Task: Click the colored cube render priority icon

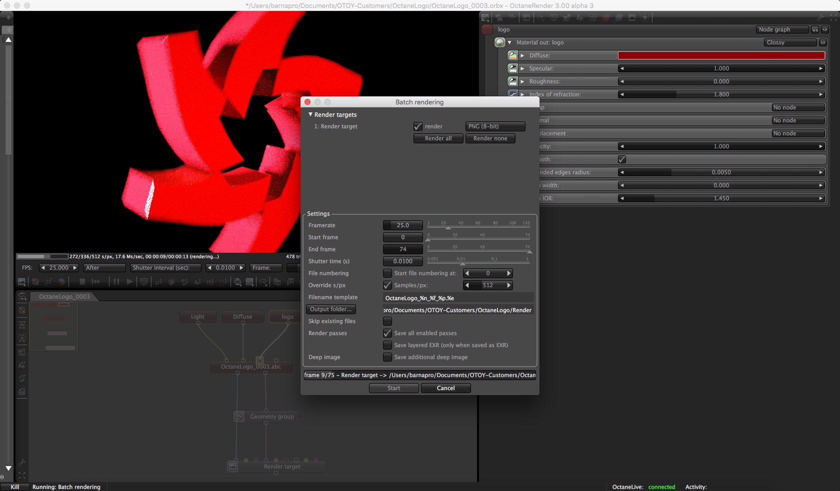Action: point(61,282)
